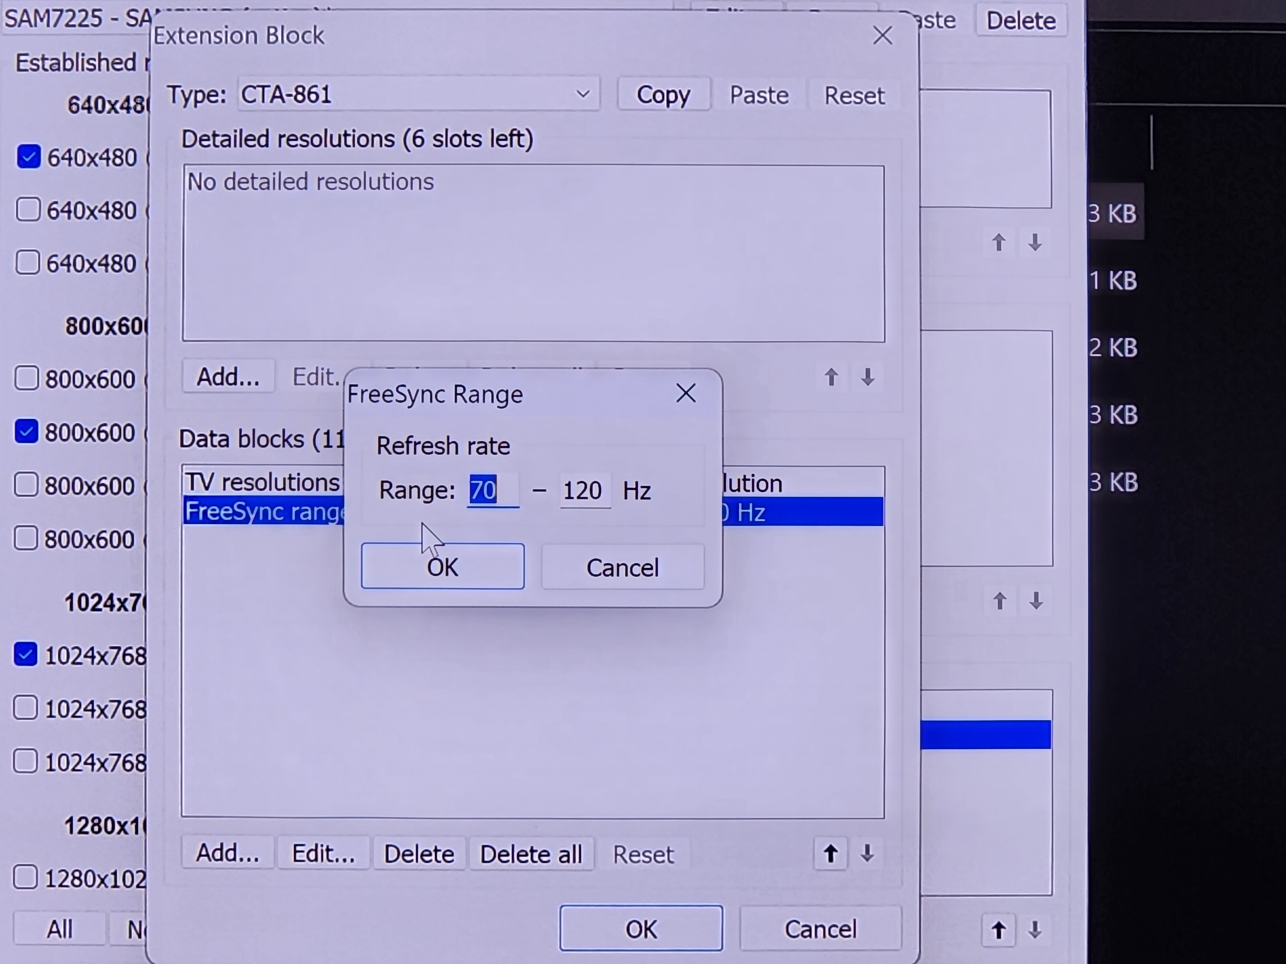The width and height of the screenshot is (1286, 964).
Task: Select the TV resolutions data block
Action: click(x=262, y=482)
